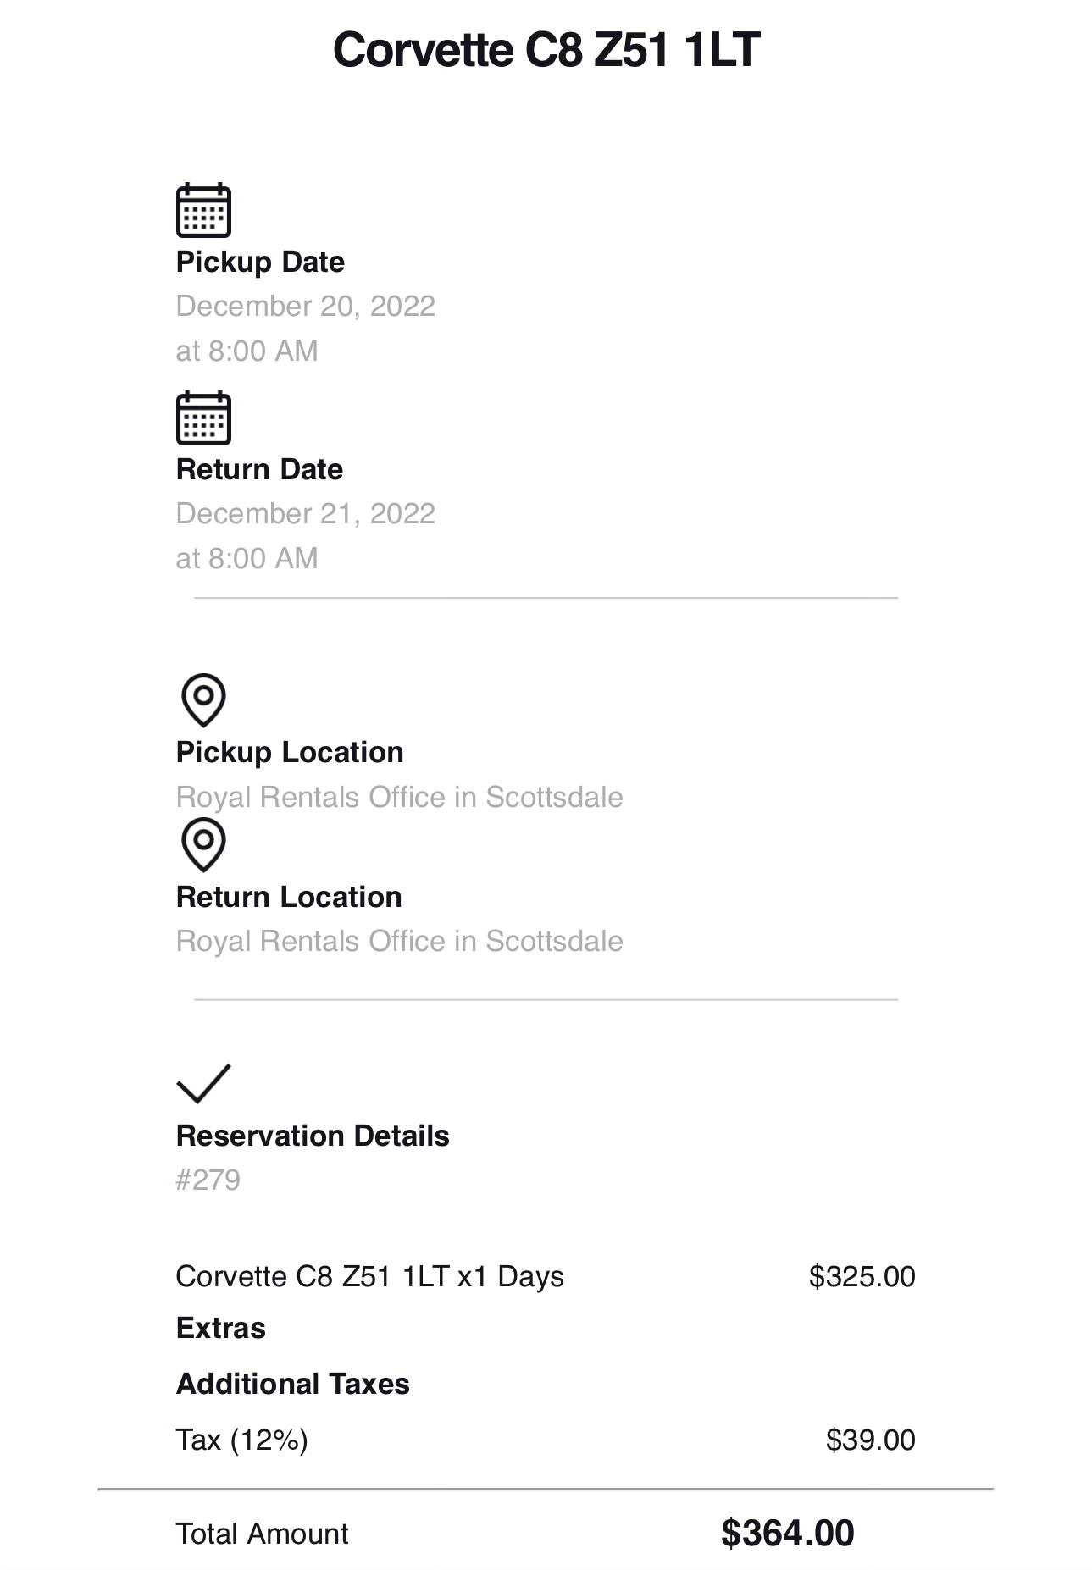Click the $325.00 rental price

[x=862, y=1276]
